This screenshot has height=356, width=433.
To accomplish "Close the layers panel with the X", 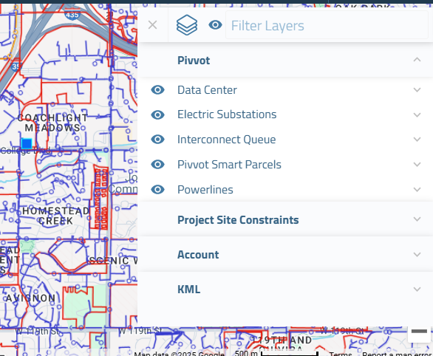I will tap(152, 25).
